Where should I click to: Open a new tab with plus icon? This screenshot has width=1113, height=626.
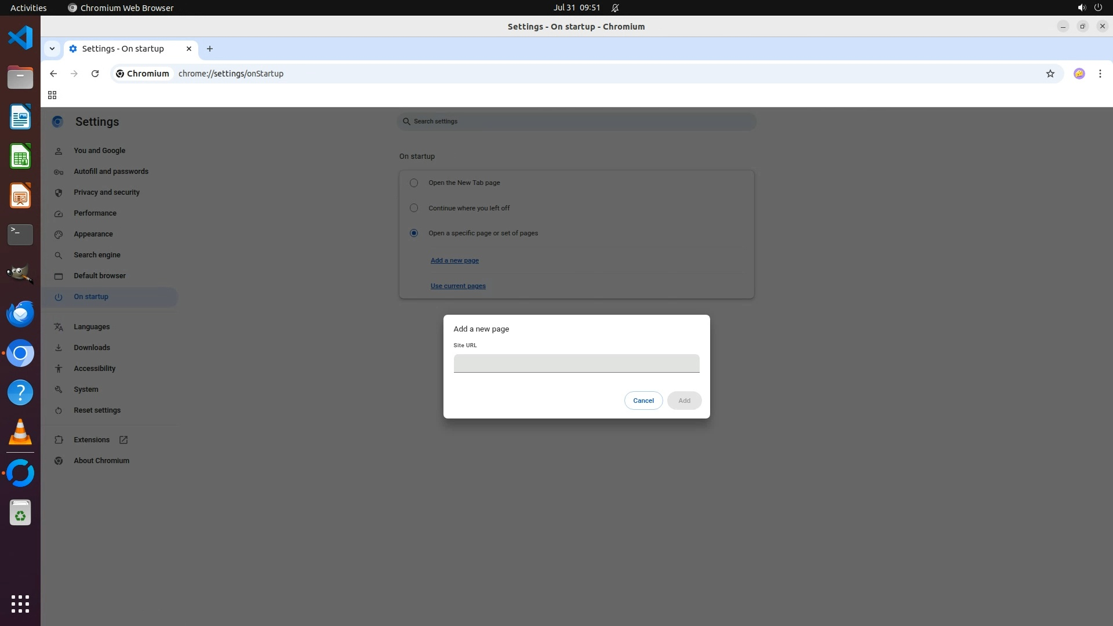[210, 49]
